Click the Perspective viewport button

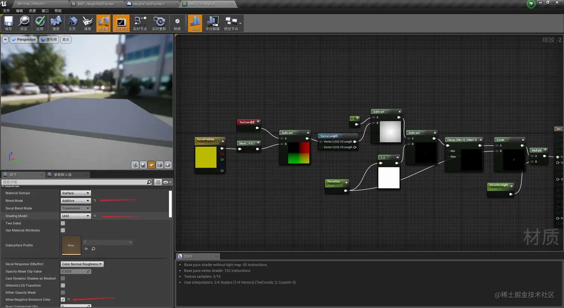point(23,39)
